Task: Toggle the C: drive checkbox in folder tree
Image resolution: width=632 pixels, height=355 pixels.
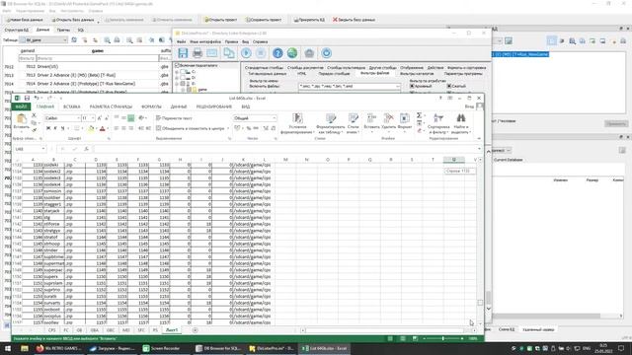Action: 182,72
